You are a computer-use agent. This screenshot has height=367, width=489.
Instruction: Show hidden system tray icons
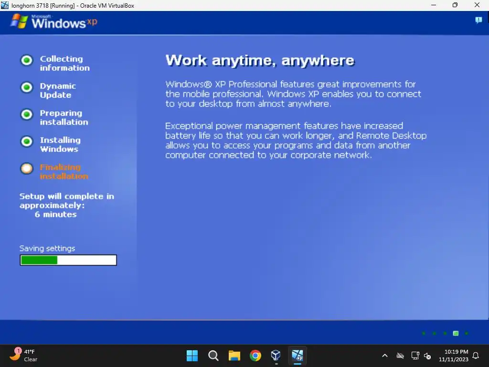pos(385,356)
